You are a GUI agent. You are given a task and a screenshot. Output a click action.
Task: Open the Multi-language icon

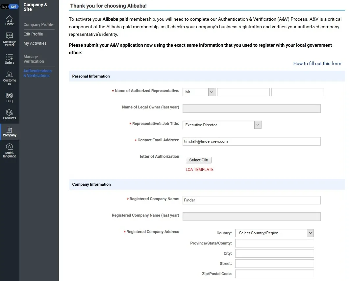pyautogui.click(x=10, y=147)
